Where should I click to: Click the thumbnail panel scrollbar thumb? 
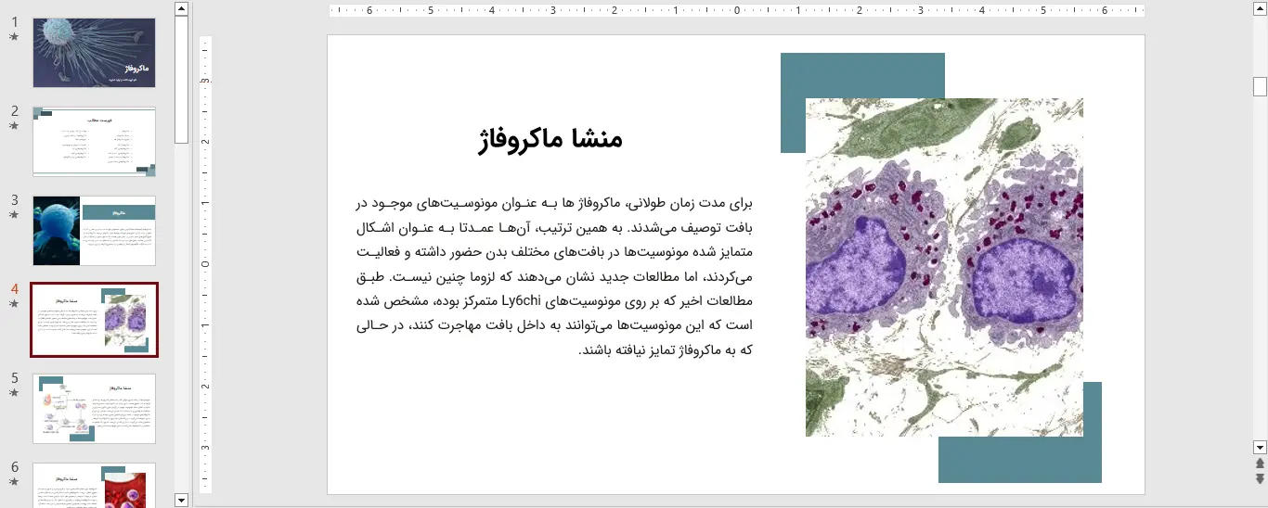point(182,79)
